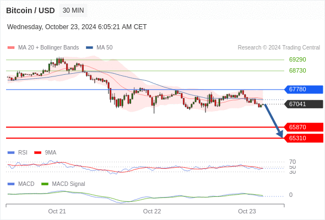Click the Oct 21 date axis label
The width and height of the screenshot is (325, 220).
57,211
